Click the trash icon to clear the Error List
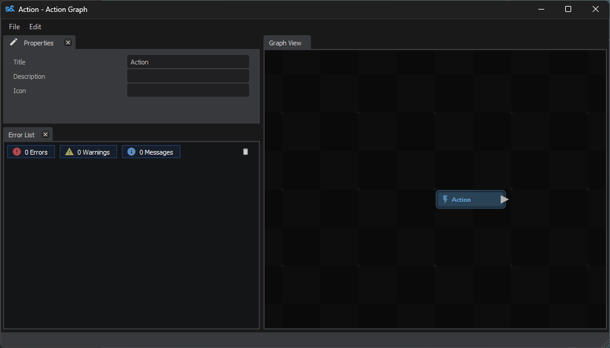 click(x=245, y=152)
